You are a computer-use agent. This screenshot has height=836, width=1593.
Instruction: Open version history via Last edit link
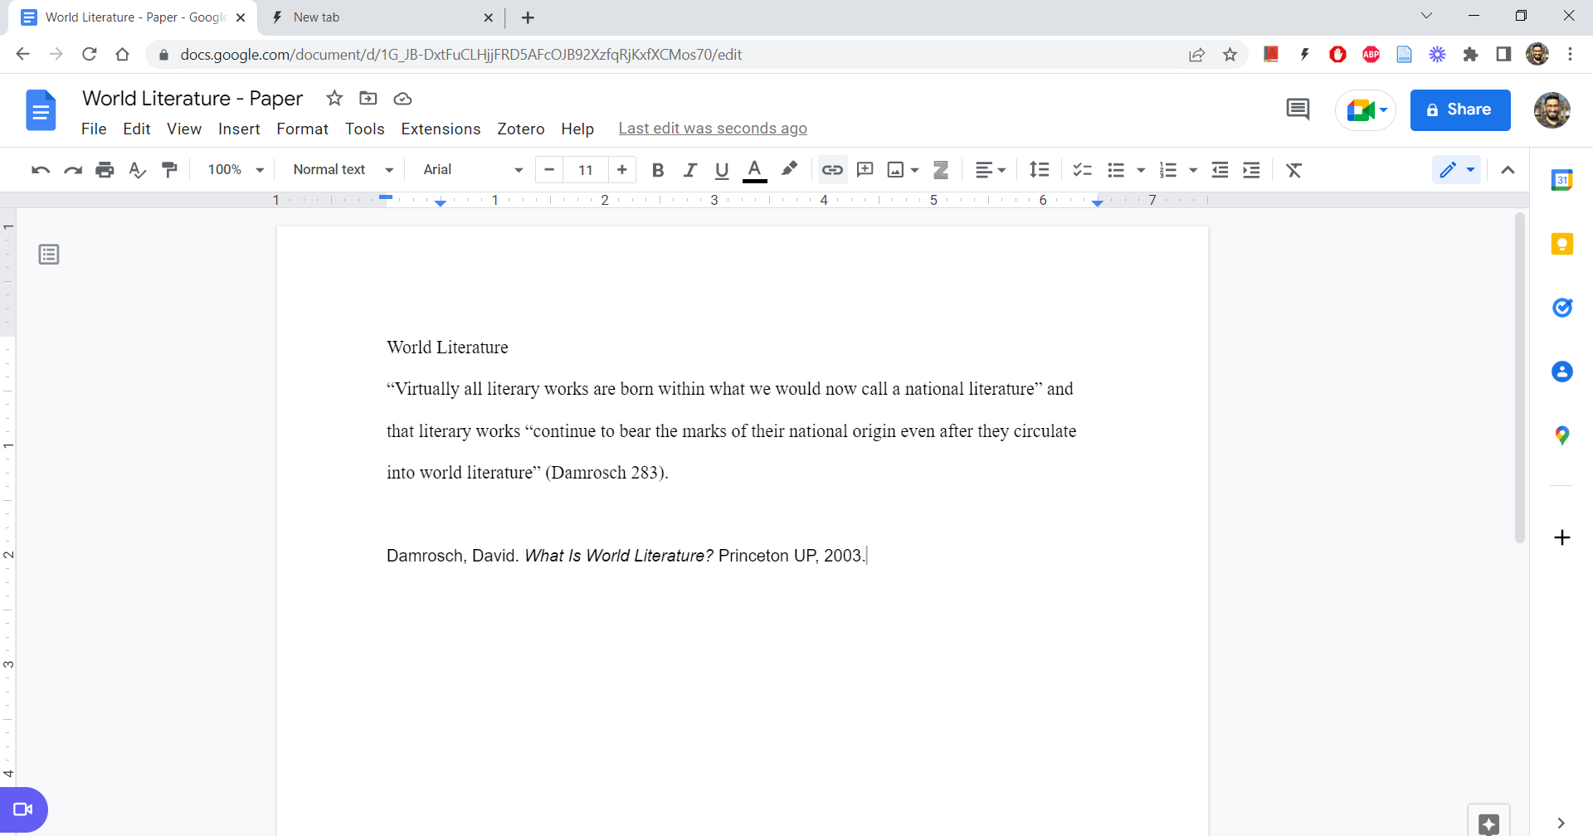pos(713,129)
